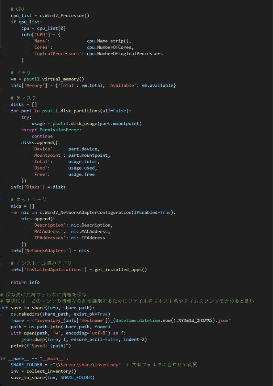This screenshot has height=386, width=273.
Task: Click the 'psutil.disk_partitions(all=False)' for loop line
Action: (71, 111)
